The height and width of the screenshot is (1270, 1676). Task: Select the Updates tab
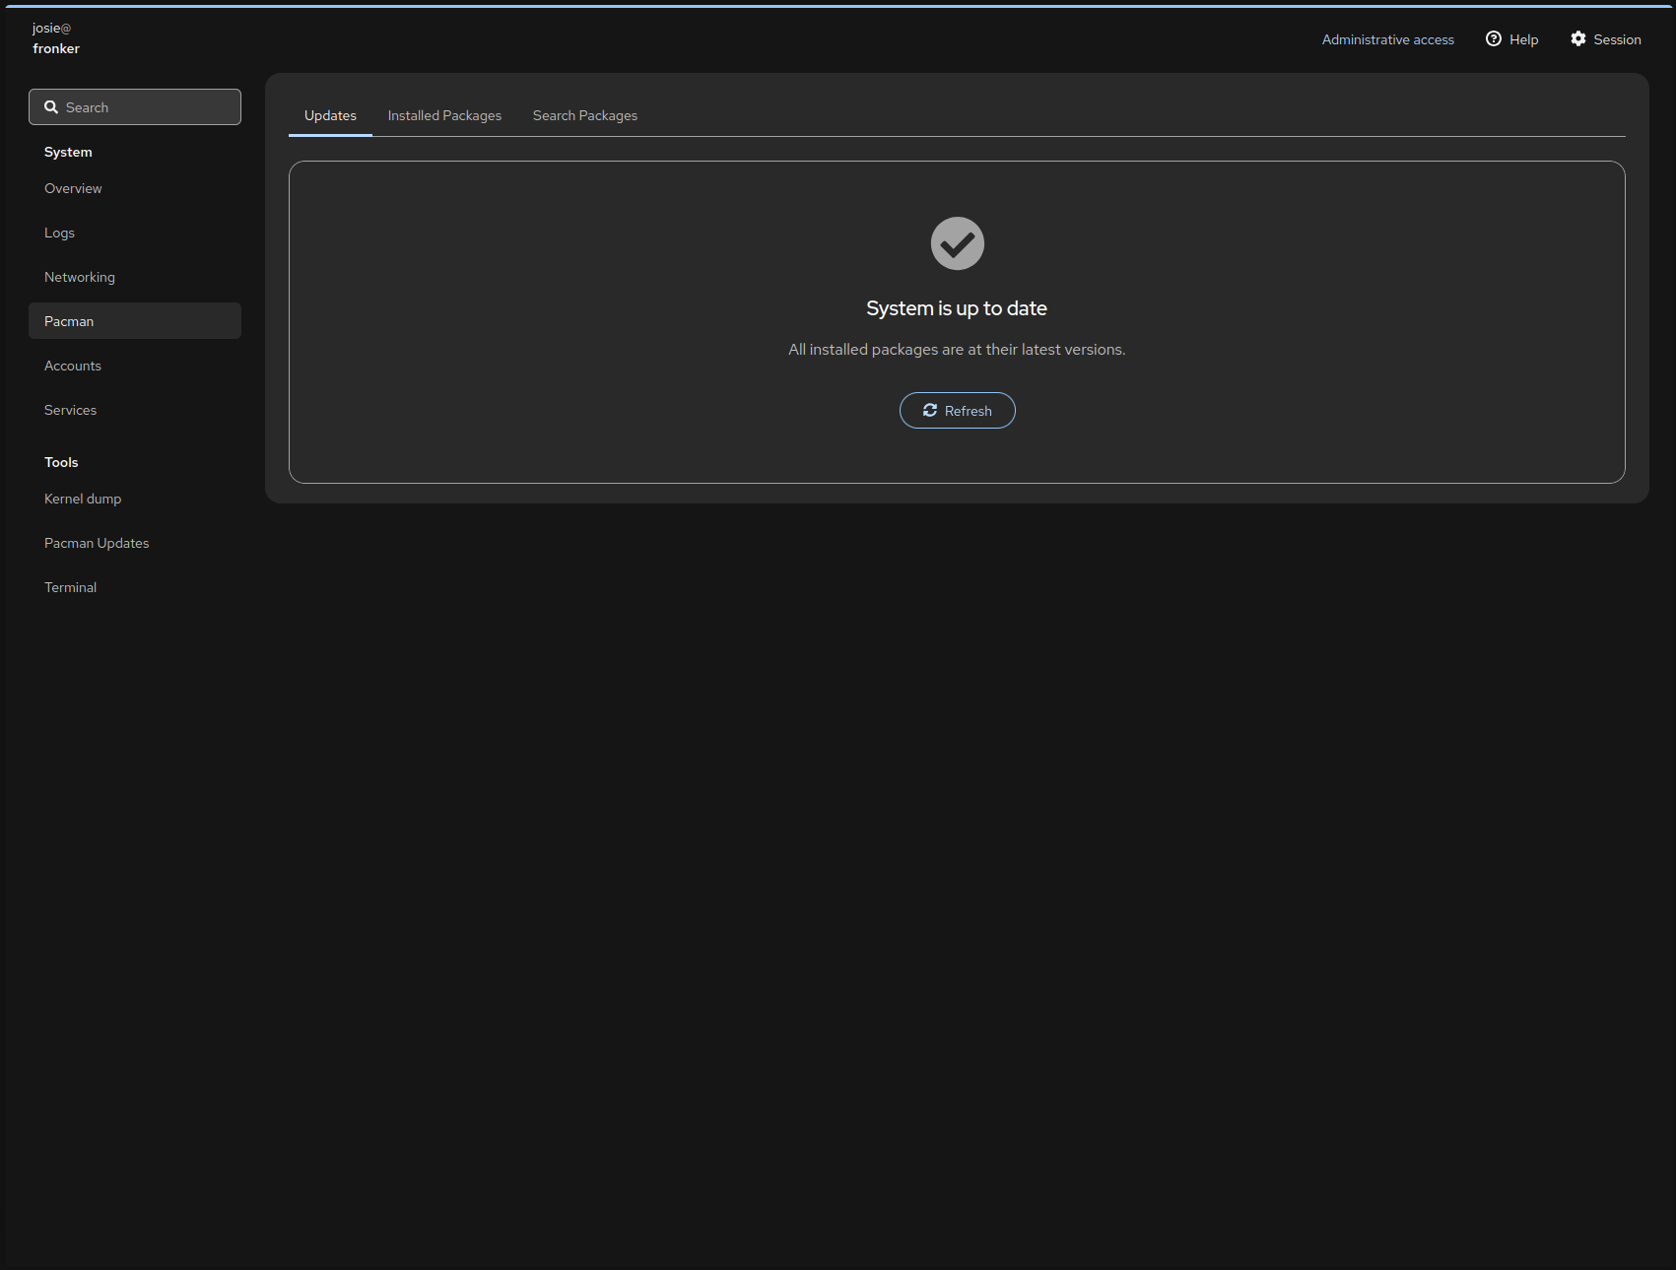click(330, 115)
